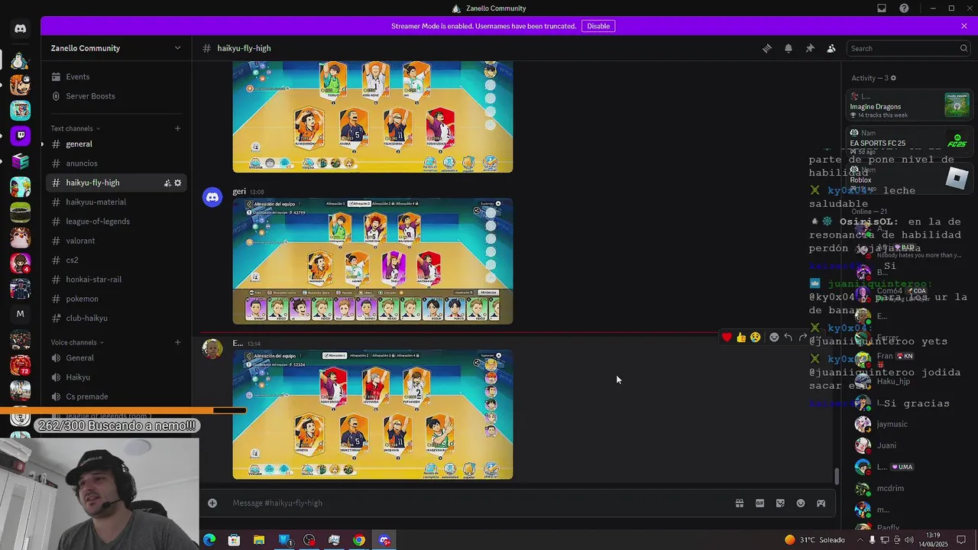The height and width of the screenshot is (550, 978).
Task: Open the bottom lineup screenshot at 13:14
Action: (x=373, y=415)
